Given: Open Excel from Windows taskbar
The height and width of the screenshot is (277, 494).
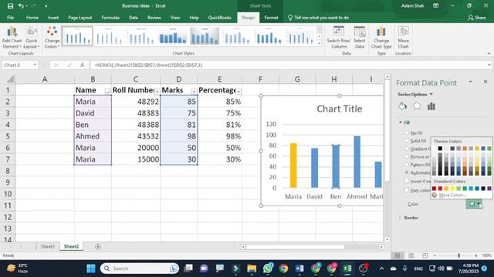Looking at the screenshot, I should 347,269.
